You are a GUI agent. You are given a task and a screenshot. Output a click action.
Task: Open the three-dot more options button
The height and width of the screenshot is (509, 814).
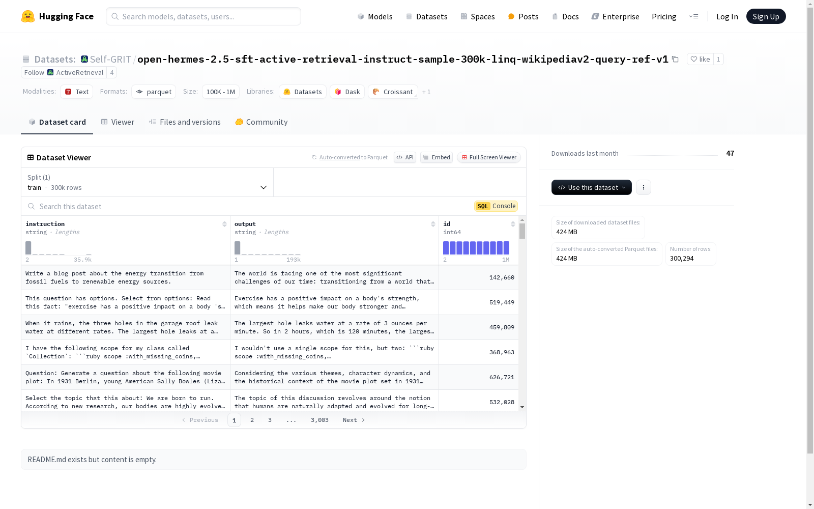644,187
